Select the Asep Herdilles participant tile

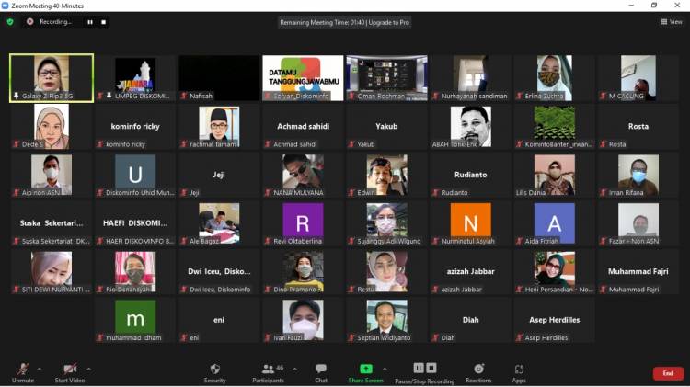tap(555, 320)
